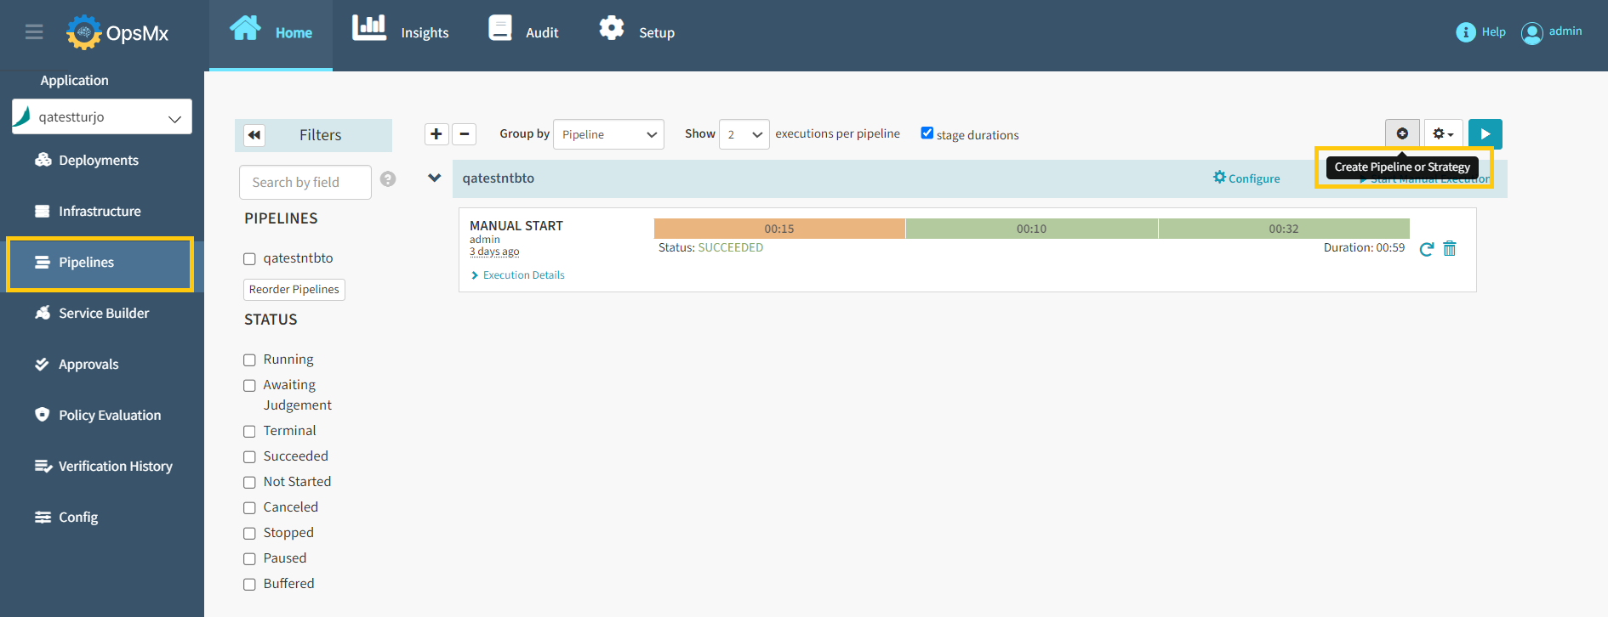Open Service Builder in the sidebar

click(102, 313)
